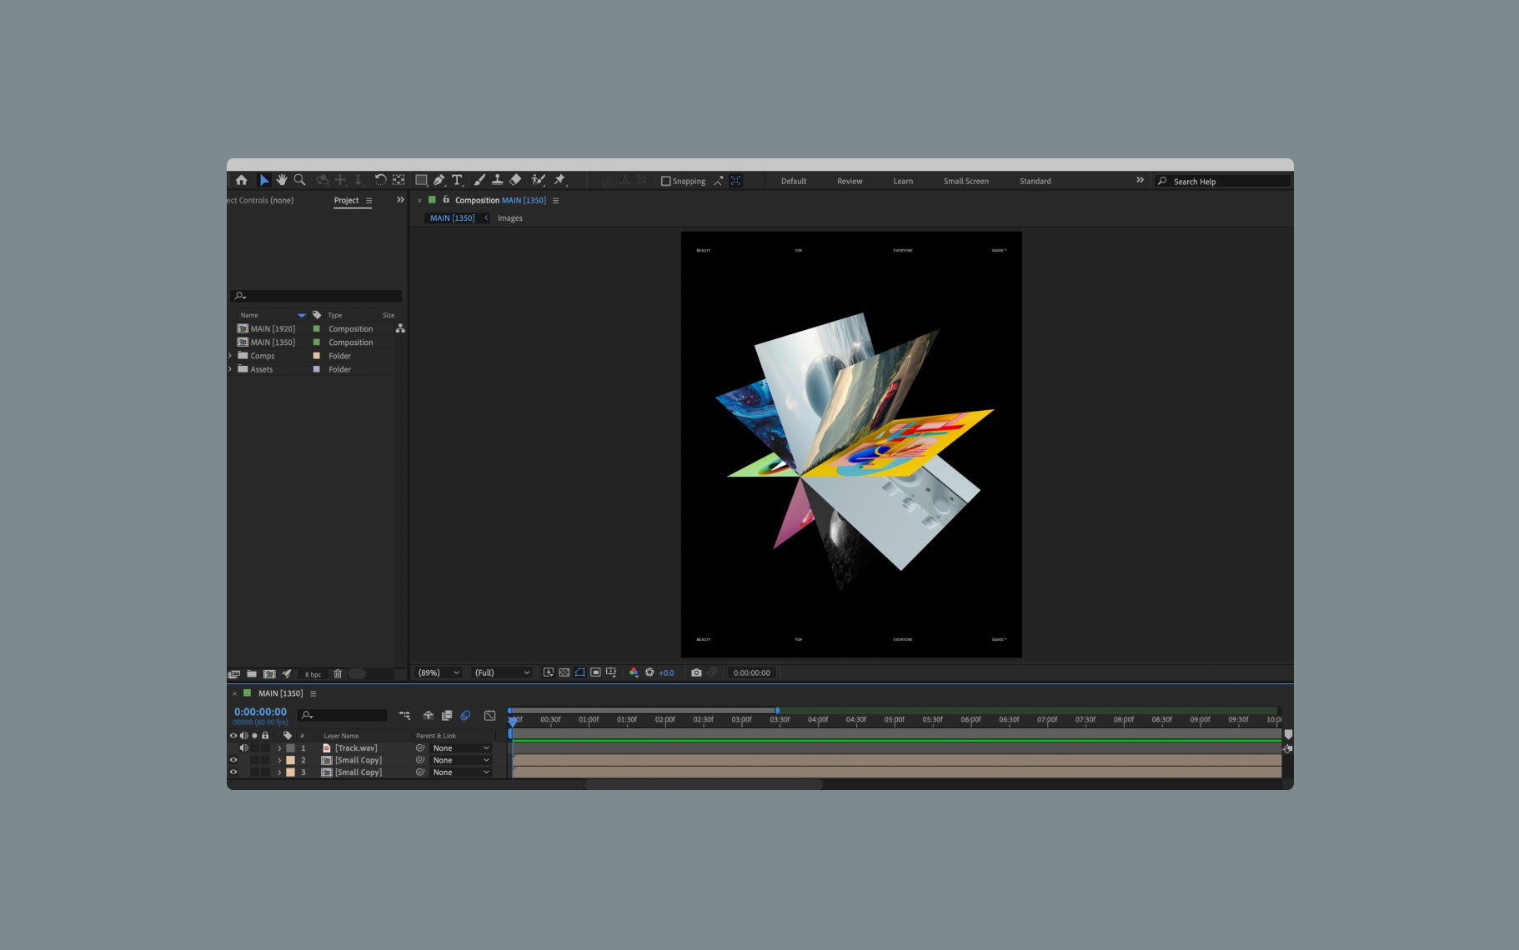
Task: Select the Clone Stamp tool
Action: (497, 180)
